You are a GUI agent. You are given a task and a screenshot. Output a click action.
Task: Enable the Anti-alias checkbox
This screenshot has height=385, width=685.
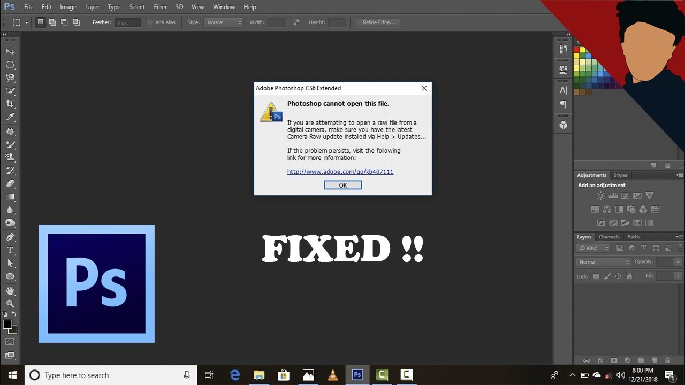pos(149,22)
